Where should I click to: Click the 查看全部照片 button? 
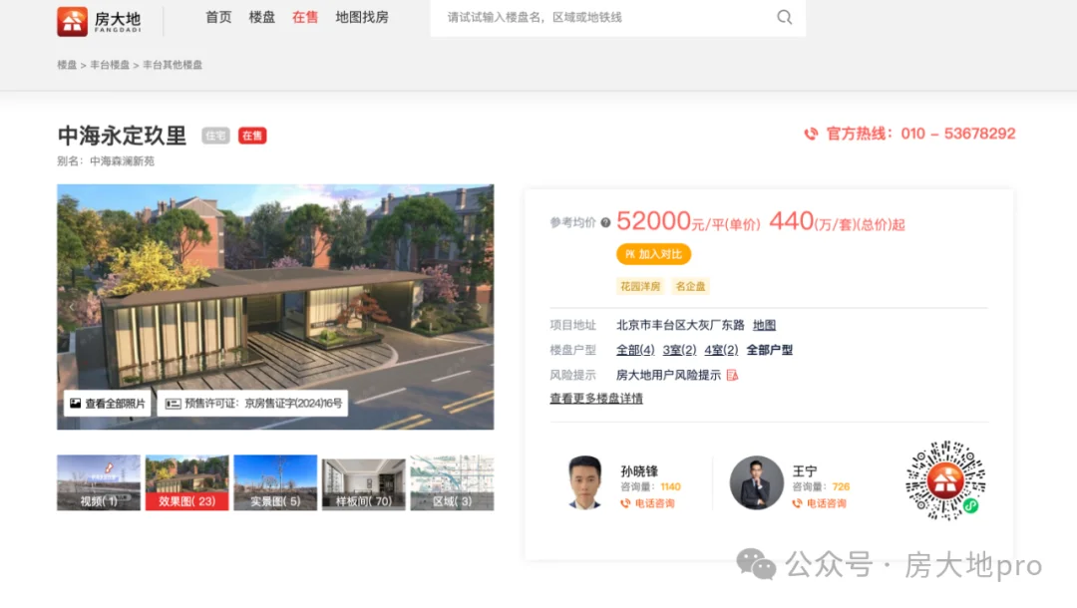click(108, 403)
